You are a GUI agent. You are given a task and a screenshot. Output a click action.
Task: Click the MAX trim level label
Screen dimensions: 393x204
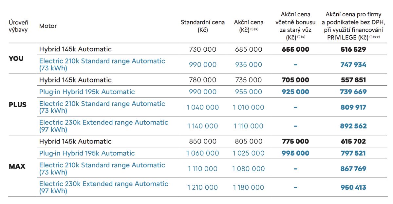[x=17, y=166]
